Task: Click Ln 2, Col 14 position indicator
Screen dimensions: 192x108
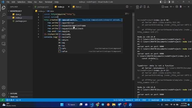Action: (x=118, y=100)
